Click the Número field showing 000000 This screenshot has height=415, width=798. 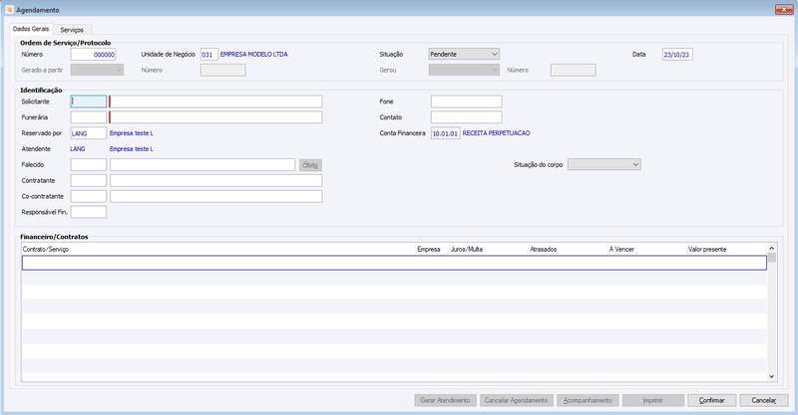[93, 55]
